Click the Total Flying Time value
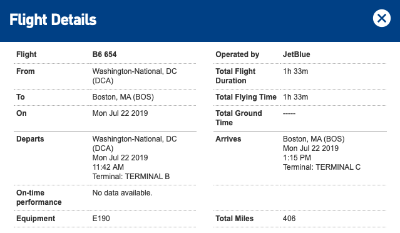 pyautogui.click(x=295, y=97)
